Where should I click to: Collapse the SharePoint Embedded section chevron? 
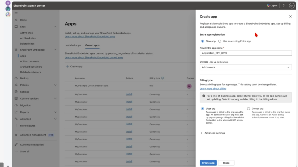click(x=55, y=50)
